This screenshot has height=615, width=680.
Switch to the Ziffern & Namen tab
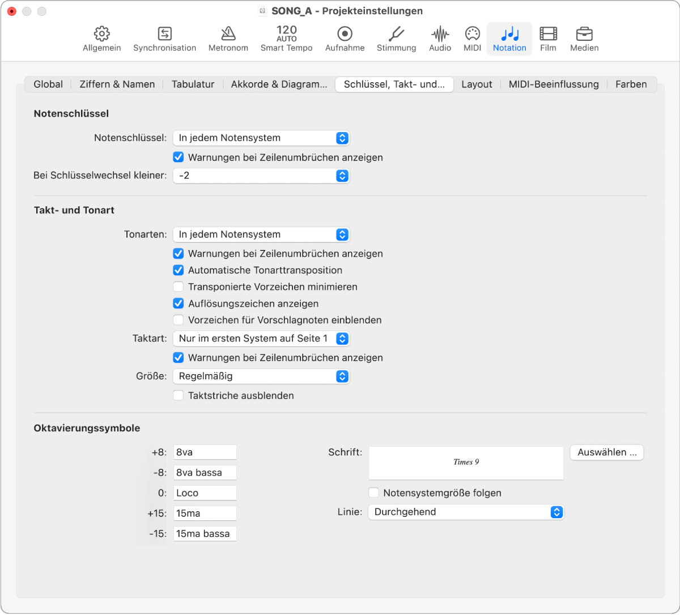click(x=117, y=84)
